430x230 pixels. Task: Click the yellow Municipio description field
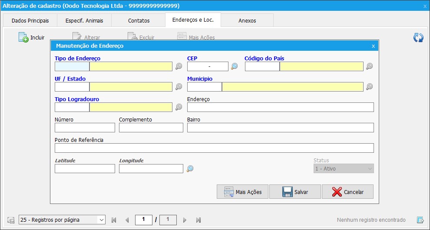click(293, 87)
